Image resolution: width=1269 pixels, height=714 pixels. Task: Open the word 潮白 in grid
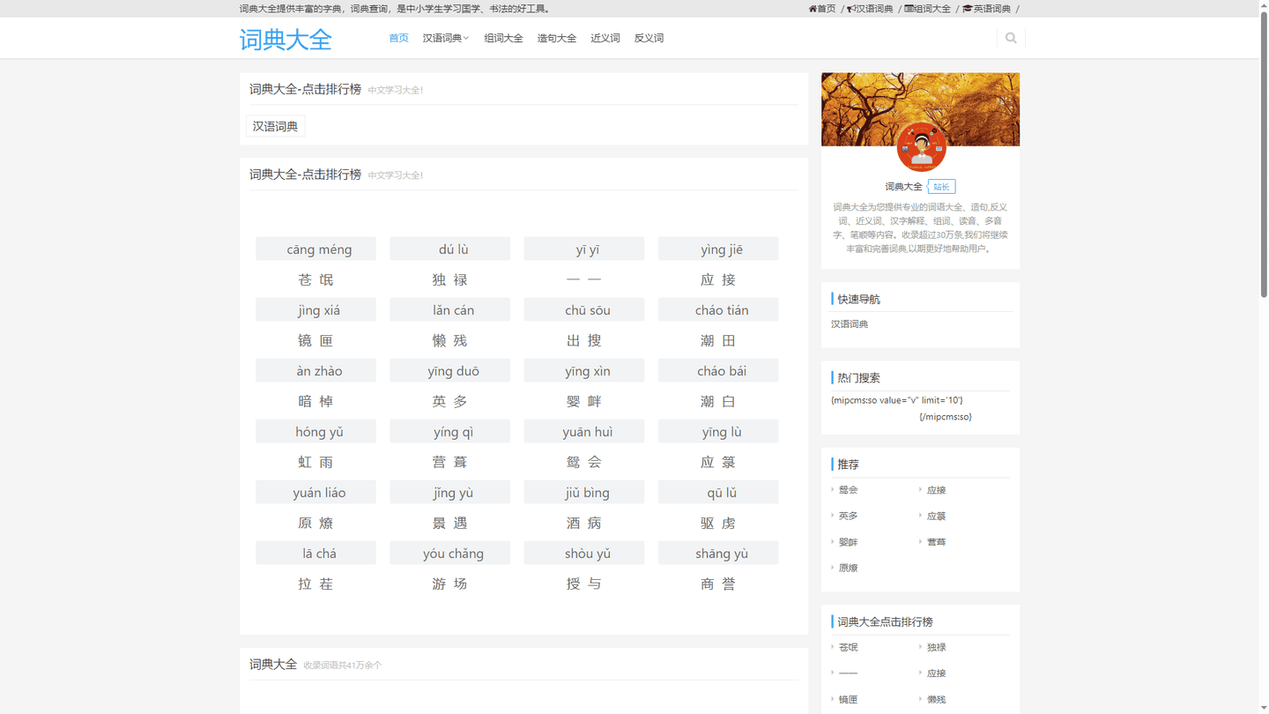[718, 401]
